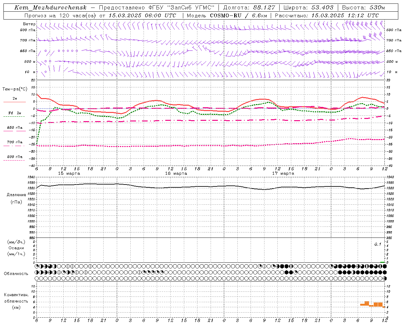Screen dimensions: 403x323
Task: Click the 16 марта date label
Action: coord(176,173)
